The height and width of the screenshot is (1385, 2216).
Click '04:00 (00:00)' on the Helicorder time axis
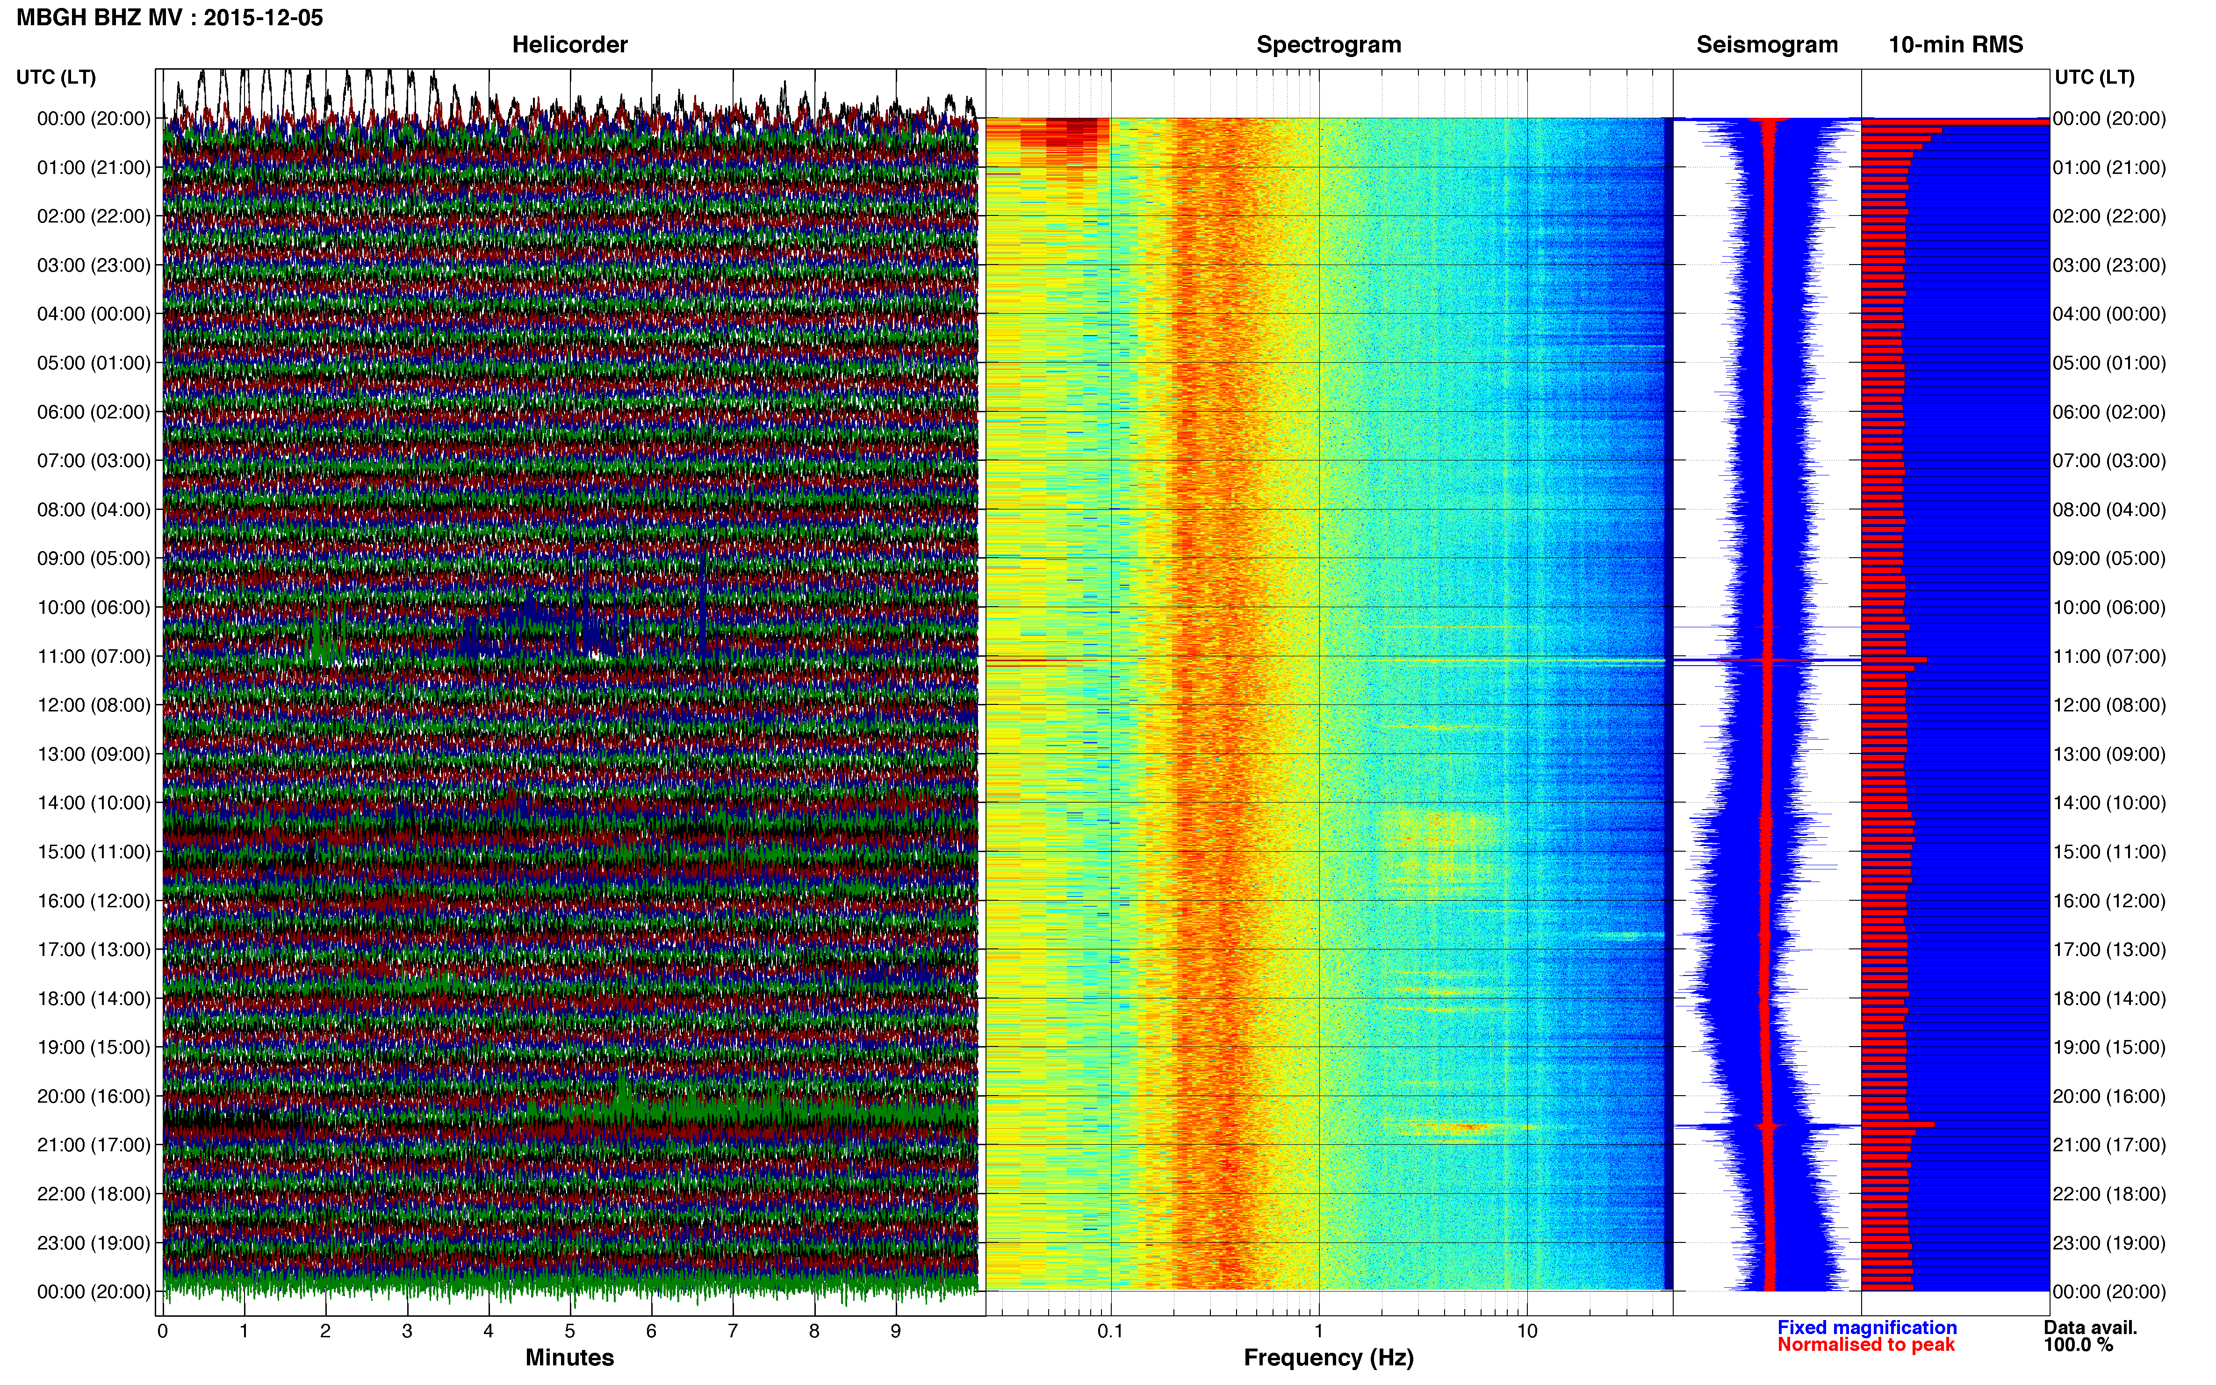94,314
